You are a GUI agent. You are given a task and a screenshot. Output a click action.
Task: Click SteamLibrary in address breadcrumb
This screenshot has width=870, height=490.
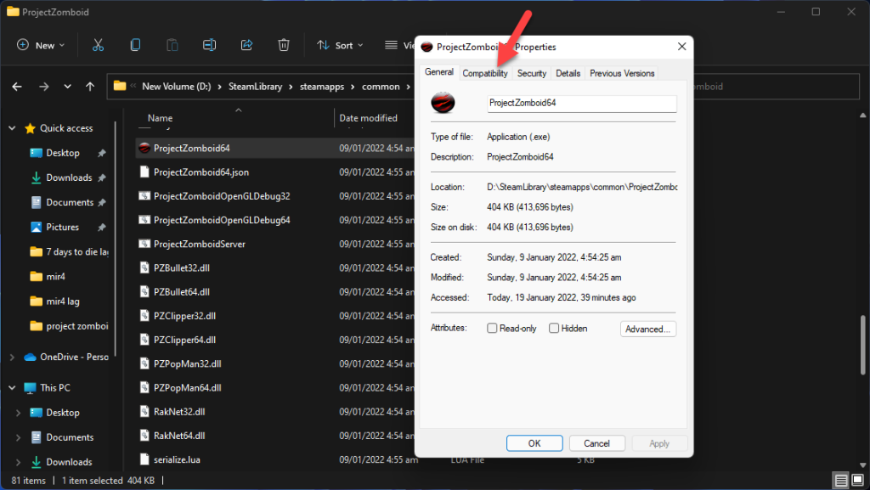click(255, 87)
